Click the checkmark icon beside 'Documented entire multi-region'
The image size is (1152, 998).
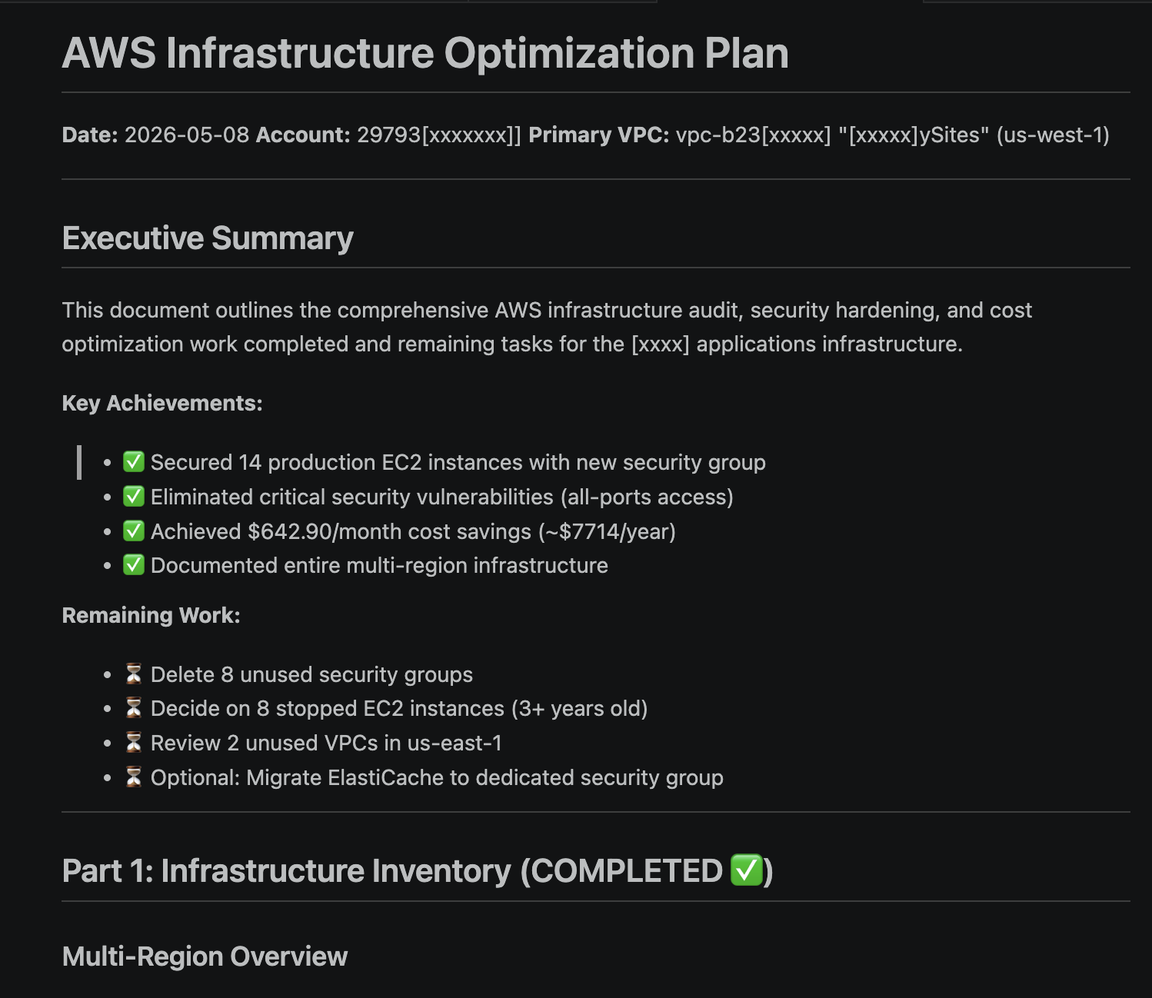click(x=134, y=564)
